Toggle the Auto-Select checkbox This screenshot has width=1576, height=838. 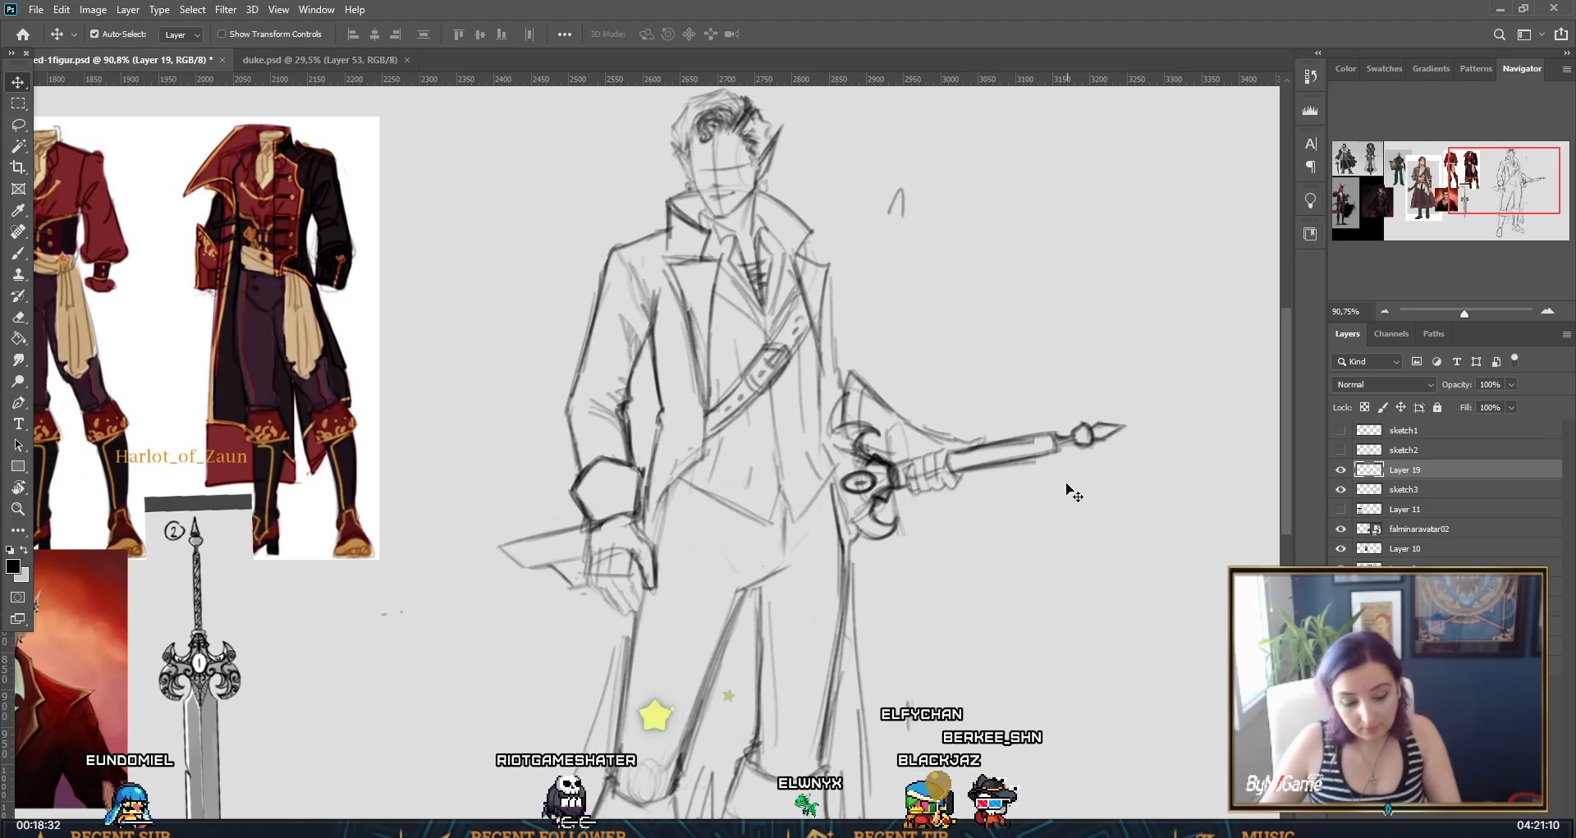point(94,34)
